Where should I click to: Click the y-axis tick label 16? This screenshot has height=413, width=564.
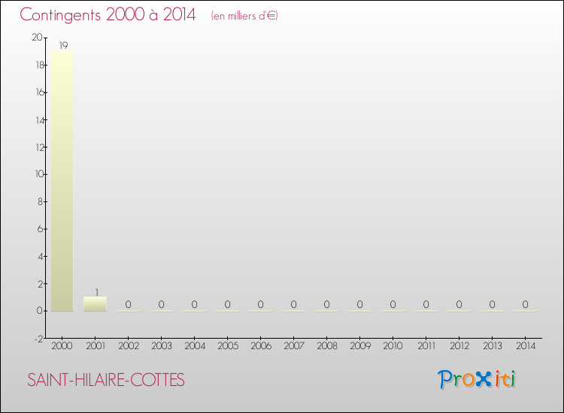(x=40, y=92)
